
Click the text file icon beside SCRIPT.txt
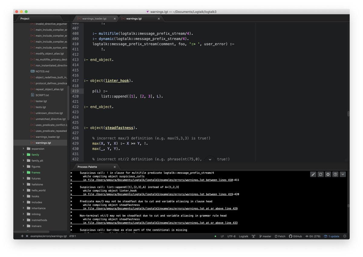(33, 95)
